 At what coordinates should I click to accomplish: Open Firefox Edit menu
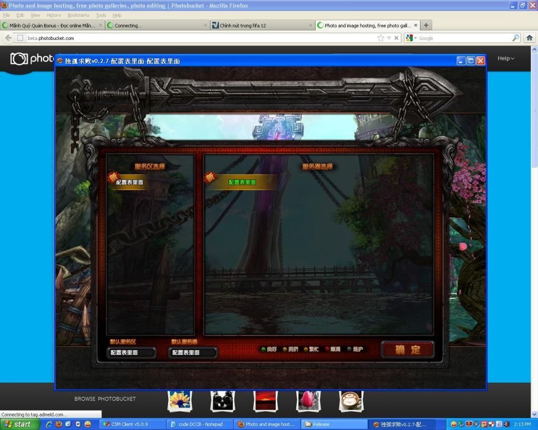coord(20,15)
